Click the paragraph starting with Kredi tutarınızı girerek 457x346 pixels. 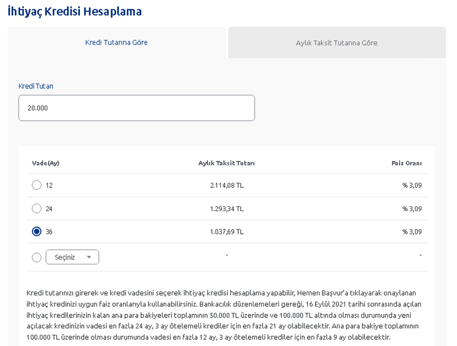pyautogui.click(x=224, y=315)
